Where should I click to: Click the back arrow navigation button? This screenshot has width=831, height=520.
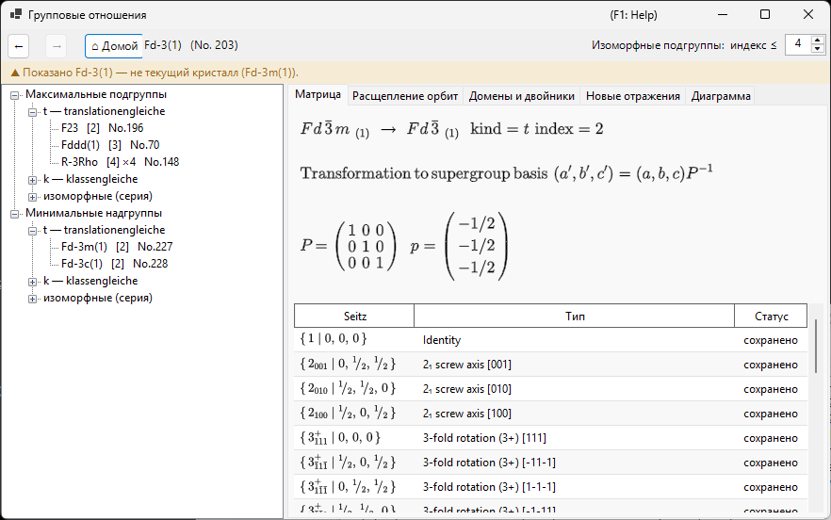pos(19,47)
